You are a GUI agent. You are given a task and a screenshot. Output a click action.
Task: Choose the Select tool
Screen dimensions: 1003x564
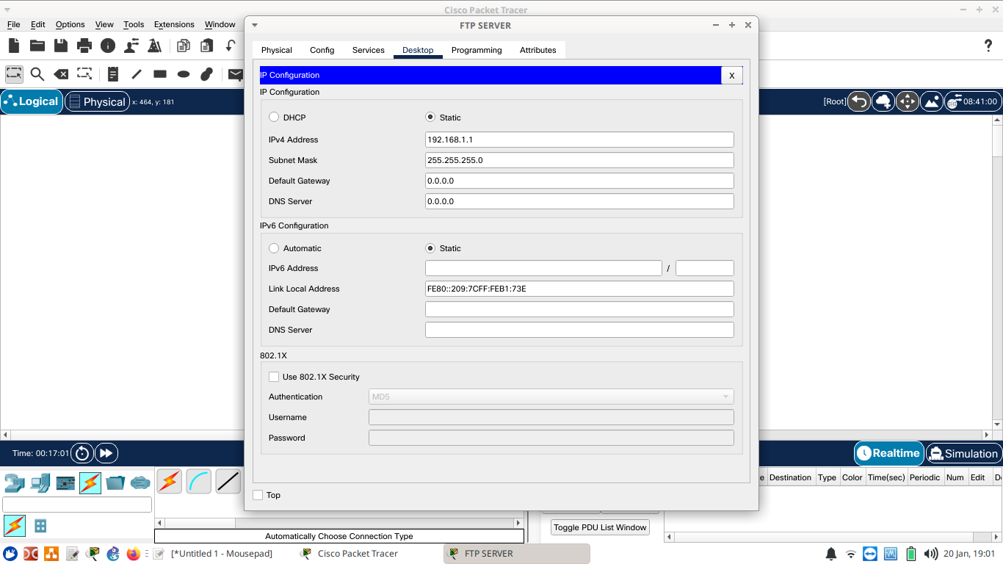pyautogui.click(x=14, y=74)
